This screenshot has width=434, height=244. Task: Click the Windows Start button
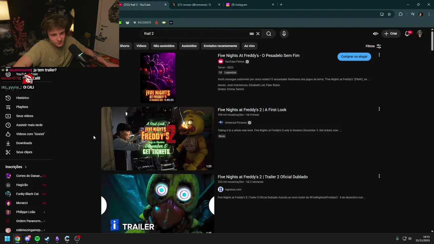(7, 239)
